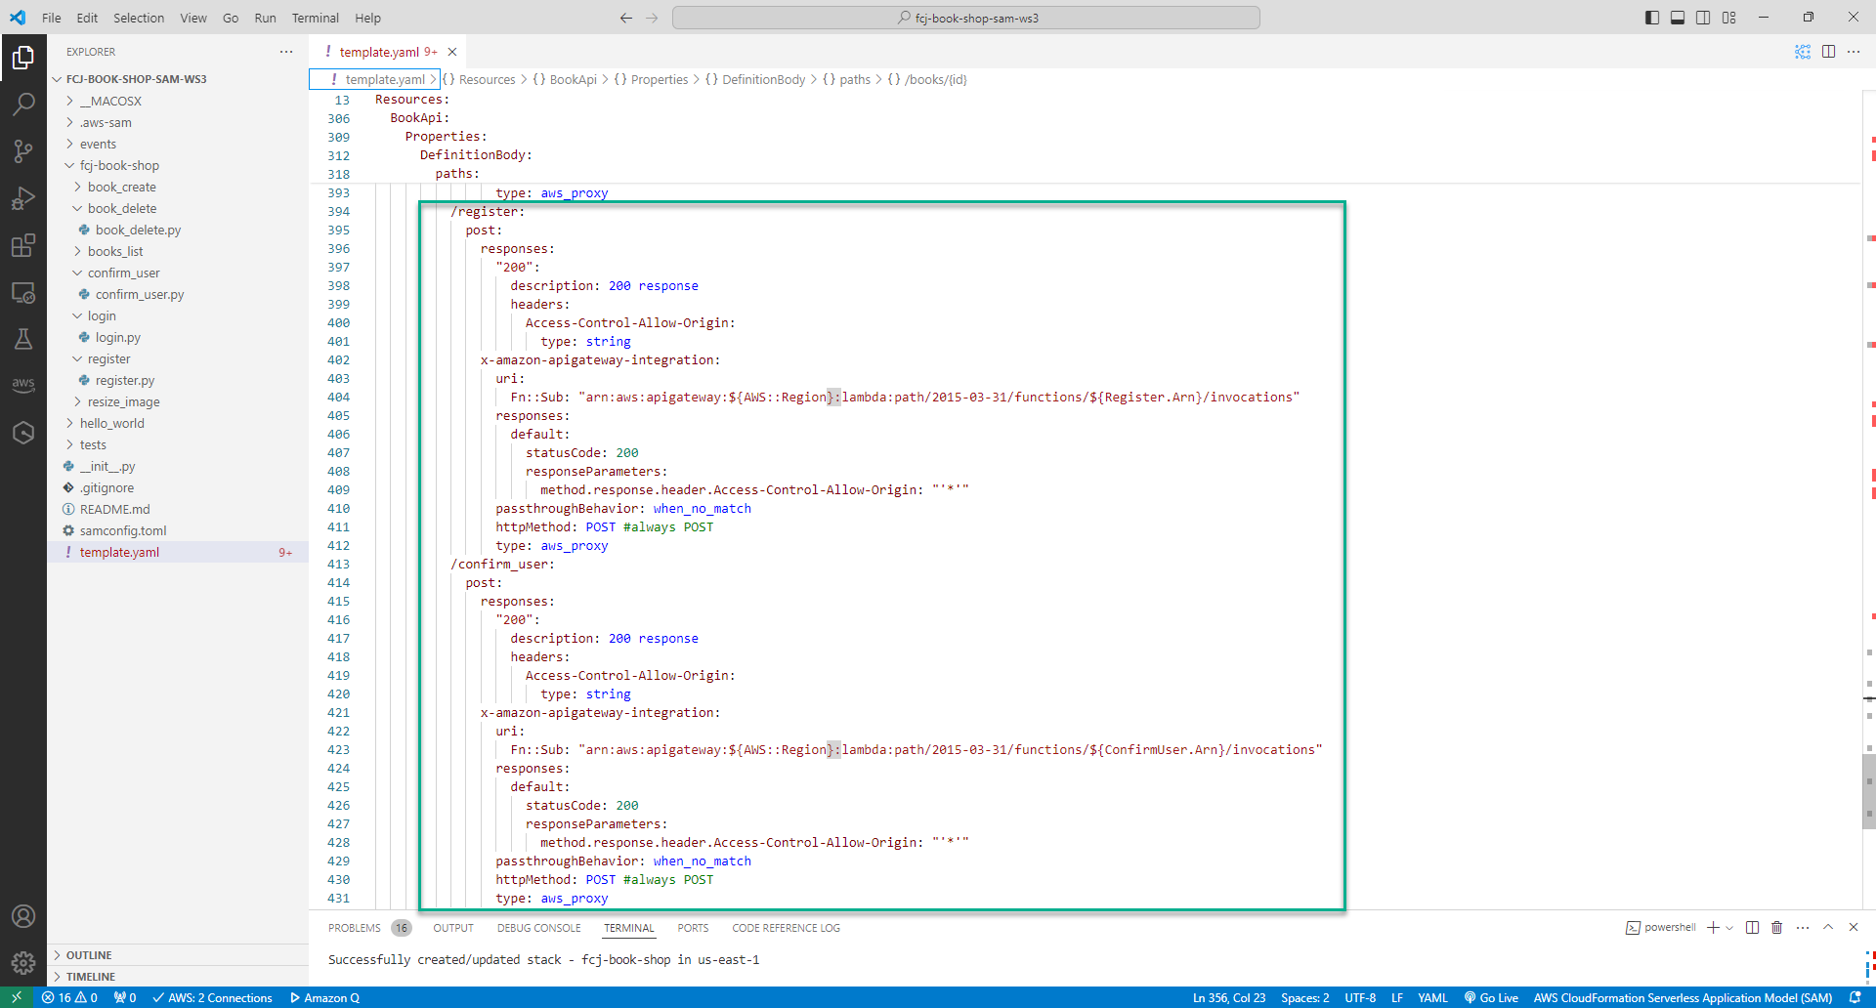Open remote window indicator in status bar
The image size is (1876, 1008).
point(17,997)
